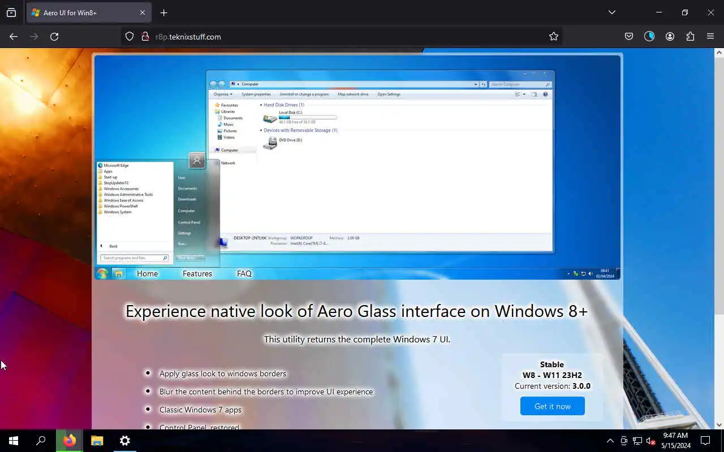The width and height of the screenshot is (724, 452).
Task: Close the Aero UI for Win8+ tab
Action: 143,12
